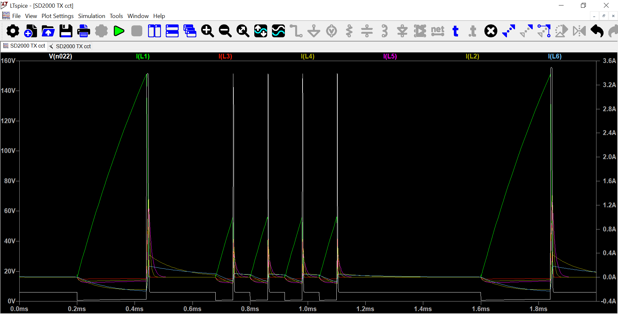Select the draw wire tool
Image resolution: width=618 pixels, height=314 pixels.
pyautogui.click(x=296, y=31)
